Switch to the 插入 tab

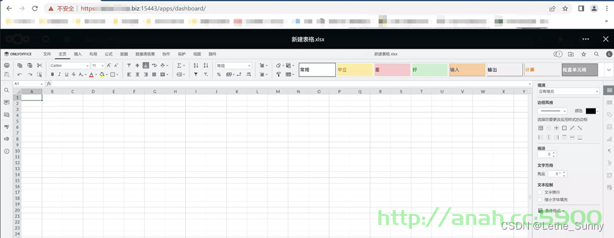pos(78,54)
